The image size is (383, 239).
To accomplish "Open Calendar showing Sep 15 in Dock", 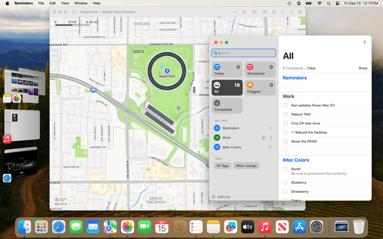I will (x=162, y=227).
